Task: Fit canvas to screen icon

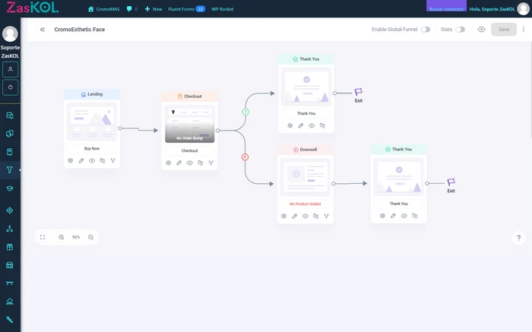Action: pyautogui.click(x=43, y=237)
